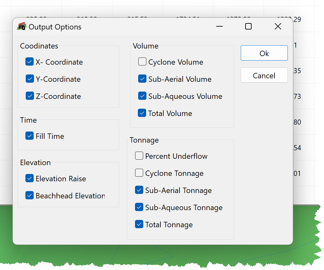The image size is (324, 270).
Task: Enable the Percent Underflow checkbox
Action: click(x=139, y=156)
